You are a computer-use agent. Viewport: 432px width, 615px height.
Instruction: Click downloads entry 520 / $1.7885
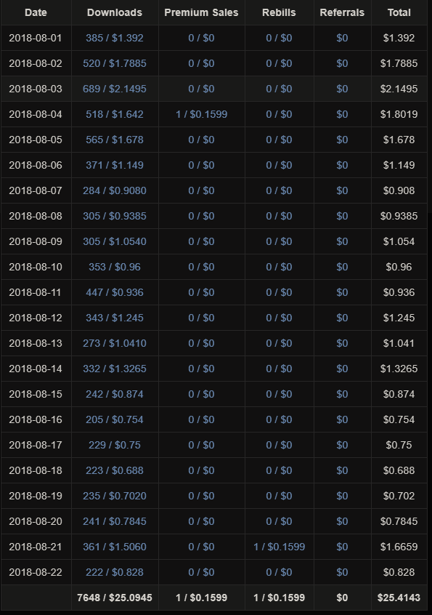115,63
